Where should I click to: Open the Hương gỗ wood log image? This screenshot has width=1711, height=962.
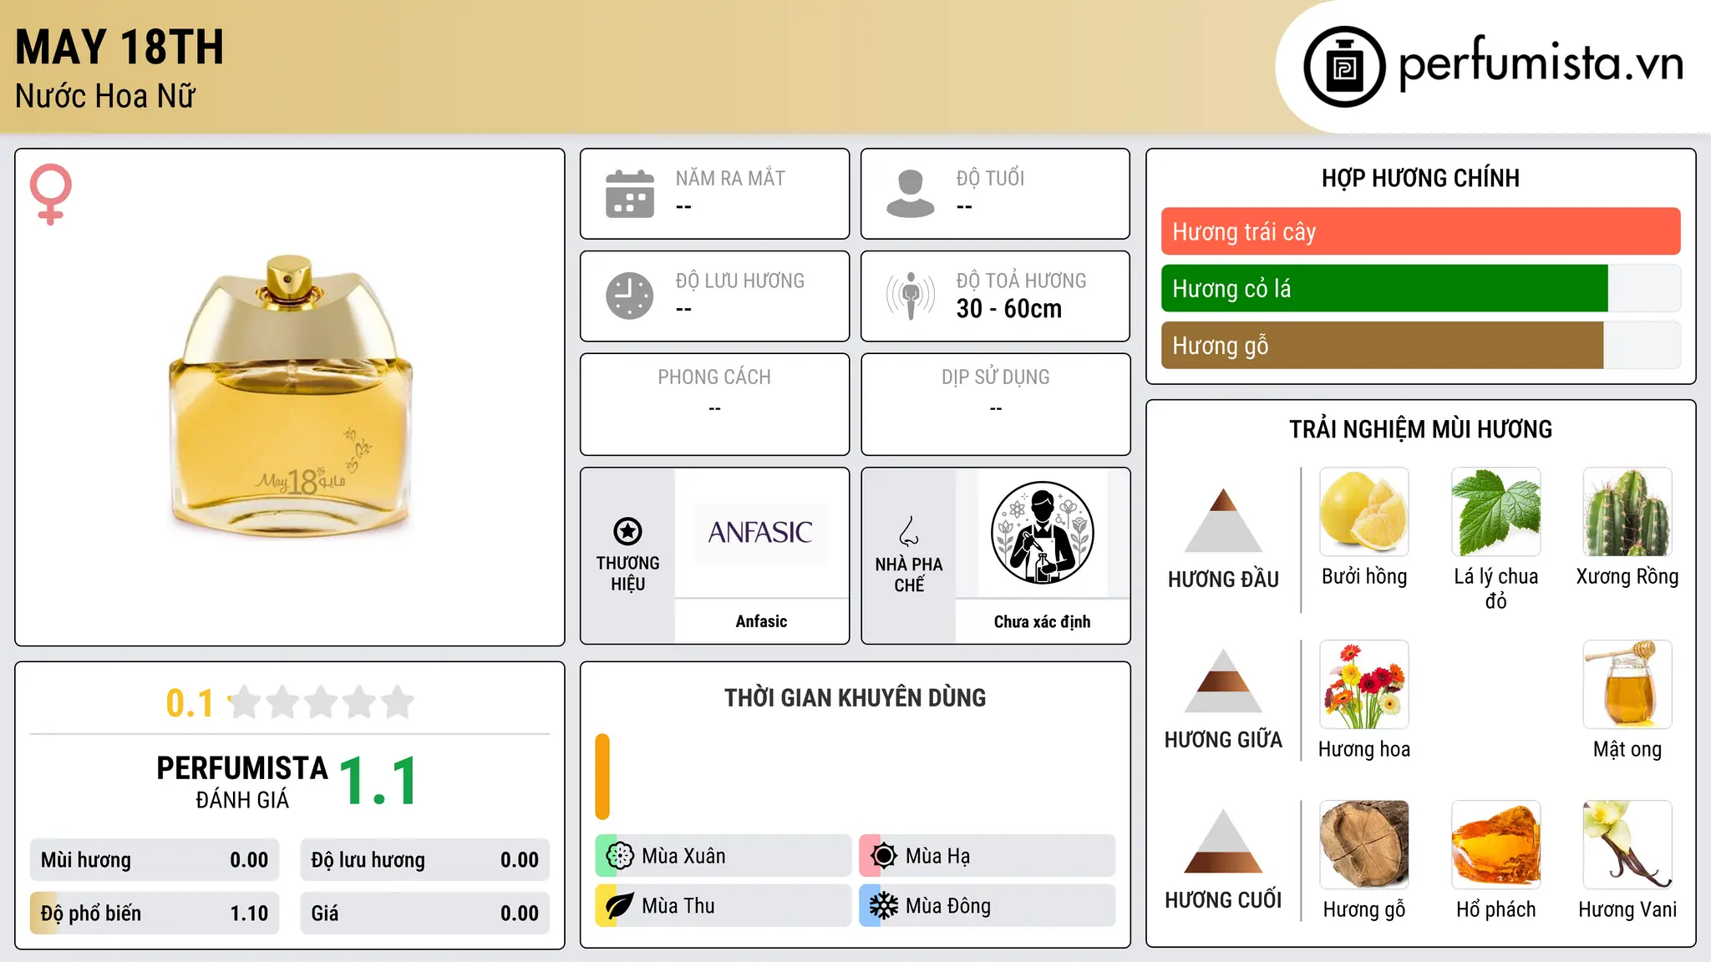(x=1364, y=845)
